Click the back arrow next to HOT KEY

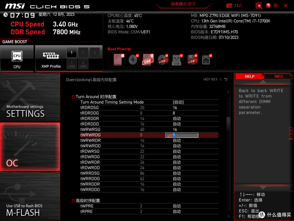click(x=226, y=79)
